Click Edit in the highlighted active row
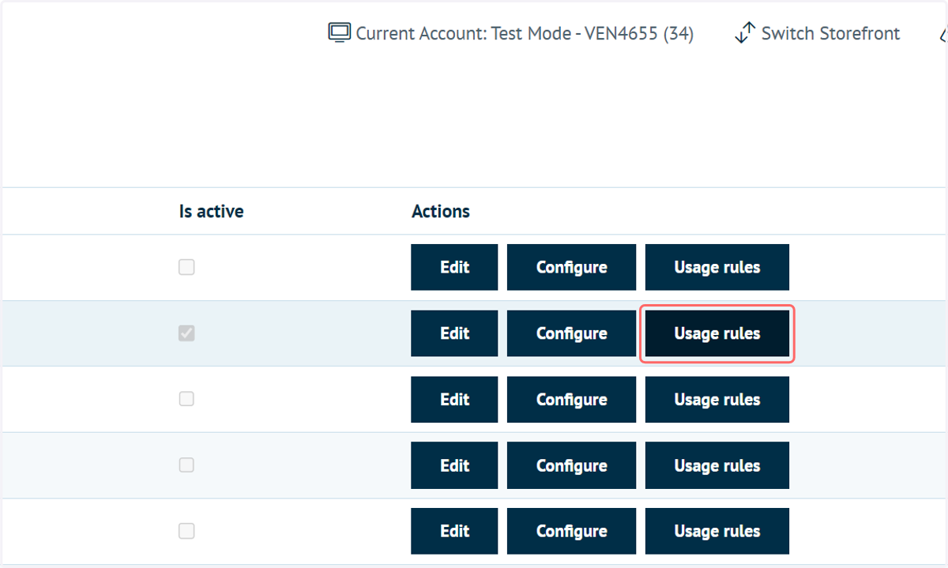 [x=454, y=333]
